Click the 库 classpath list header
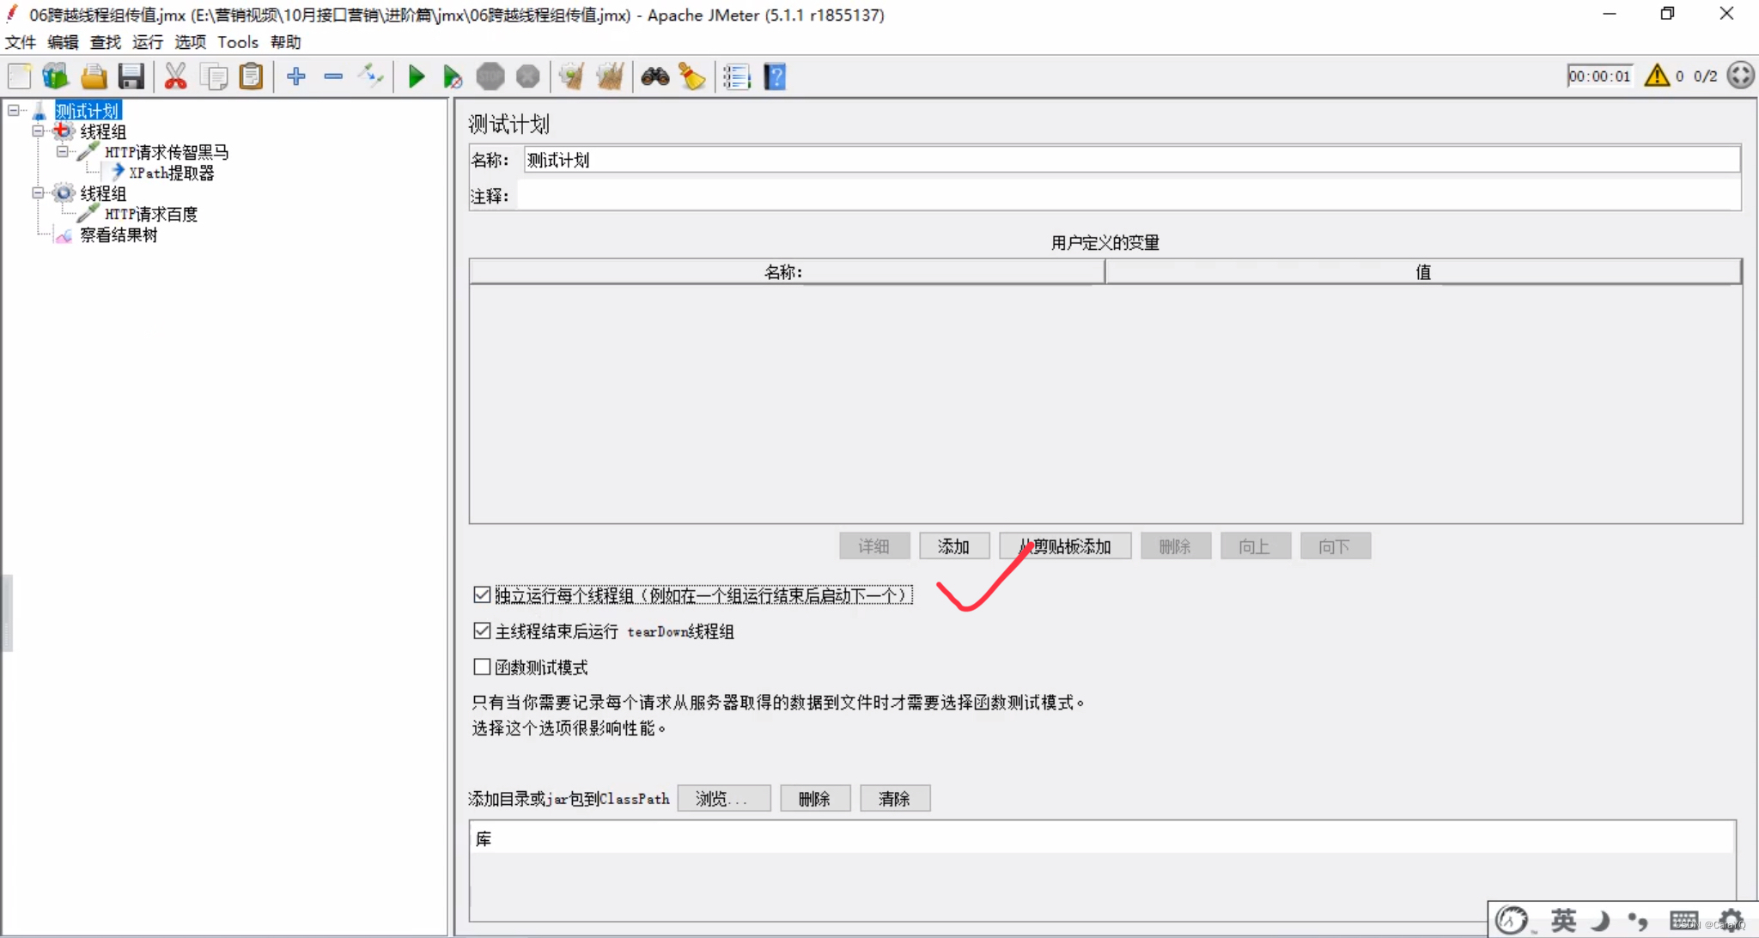Screen dimensions: 1759x938 1103,839
